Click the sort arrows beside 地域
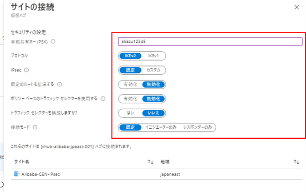 [x=296, y=162]
